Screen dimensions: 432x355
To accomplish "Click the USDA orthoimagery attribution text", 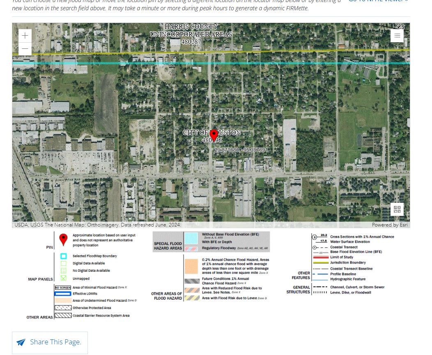I will pos(97,225).
